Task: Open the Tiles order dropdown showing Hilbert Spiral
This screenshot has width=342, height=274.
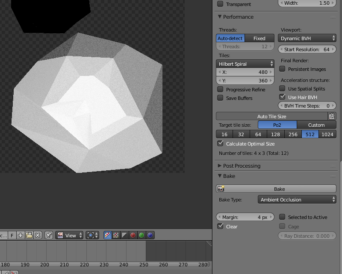Action: tap(245, 64)
